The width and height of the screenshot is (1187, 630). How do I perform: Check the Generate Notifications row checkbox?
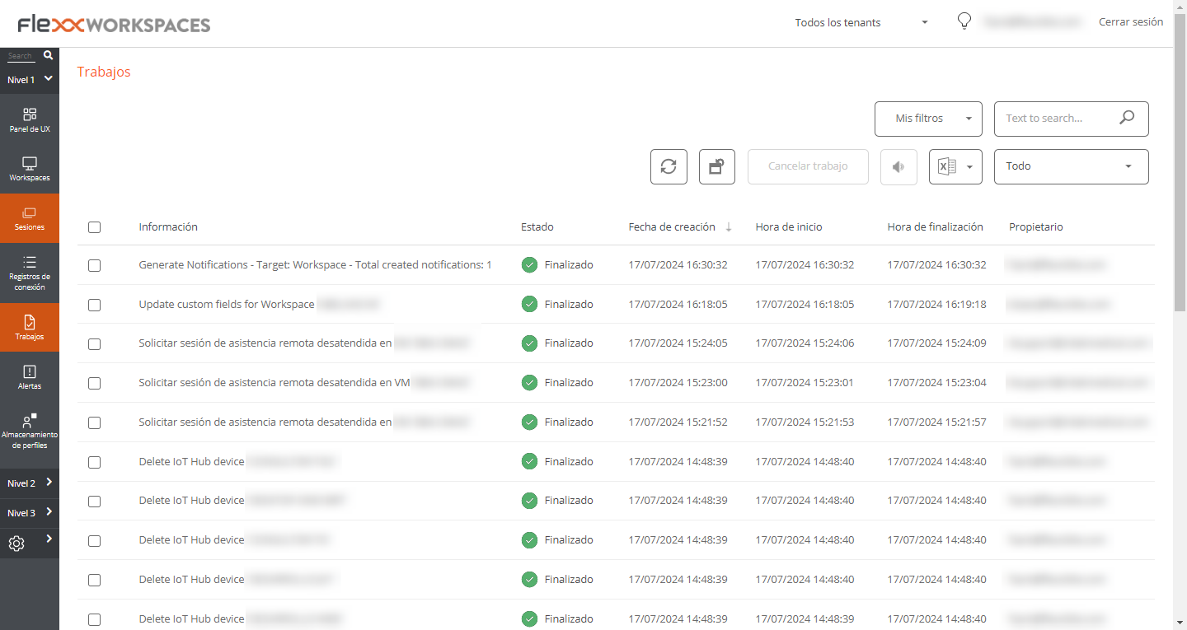point(94,265)
